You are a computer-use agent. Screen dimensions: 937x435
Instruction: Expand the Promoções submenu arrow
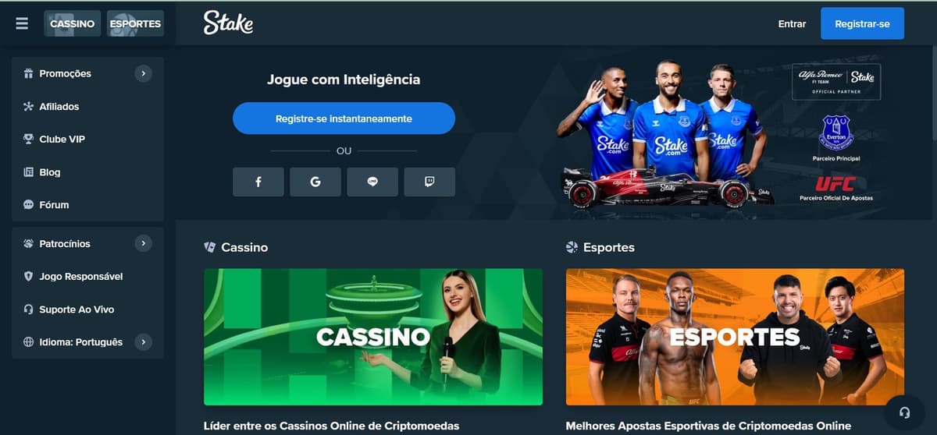[x=143, y=73]
